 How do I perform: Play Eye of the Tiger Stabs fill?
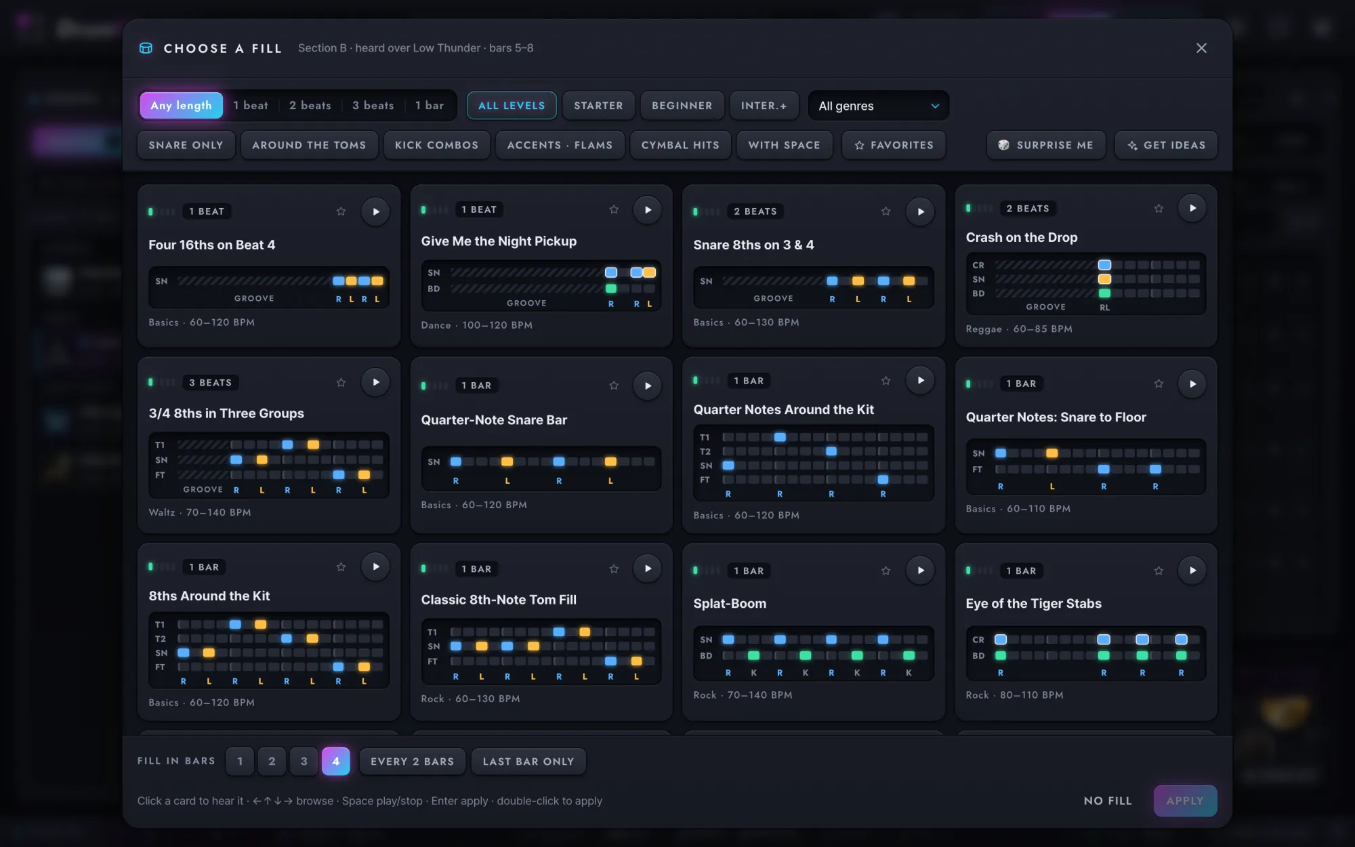click(1192, 571)
